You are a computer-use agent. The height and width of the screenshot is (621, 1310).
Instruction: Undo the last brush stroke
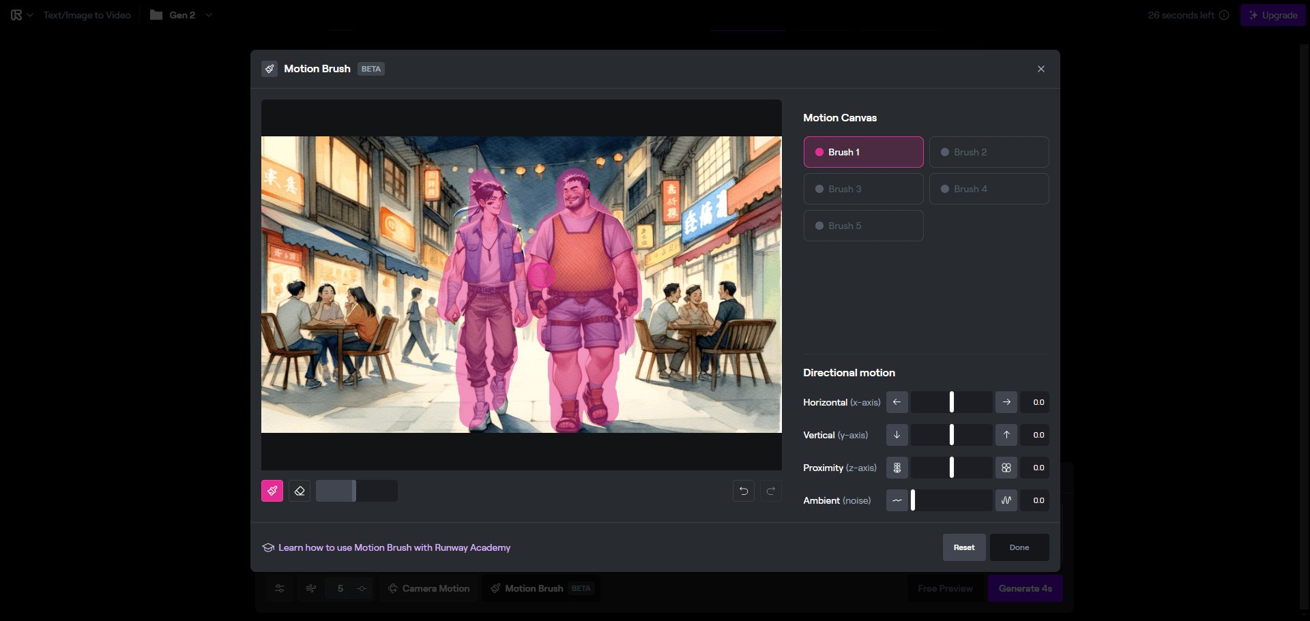744,491
